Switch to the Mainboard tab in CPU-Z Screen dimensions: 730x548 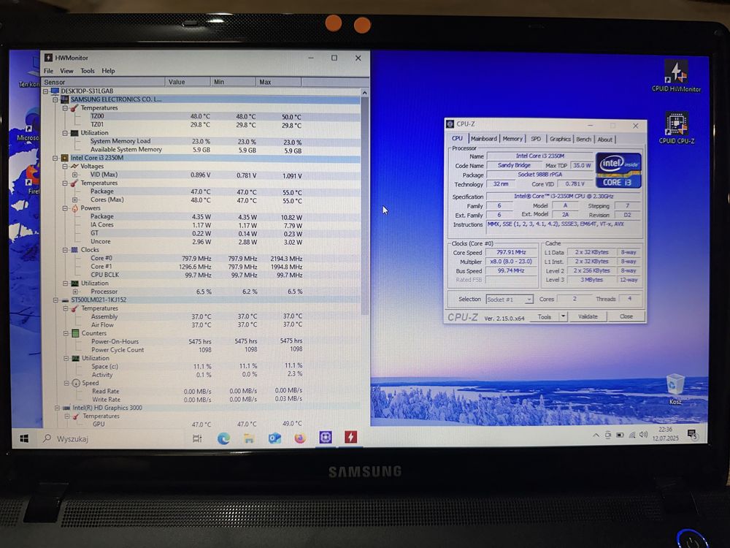[x=483, y=139]
